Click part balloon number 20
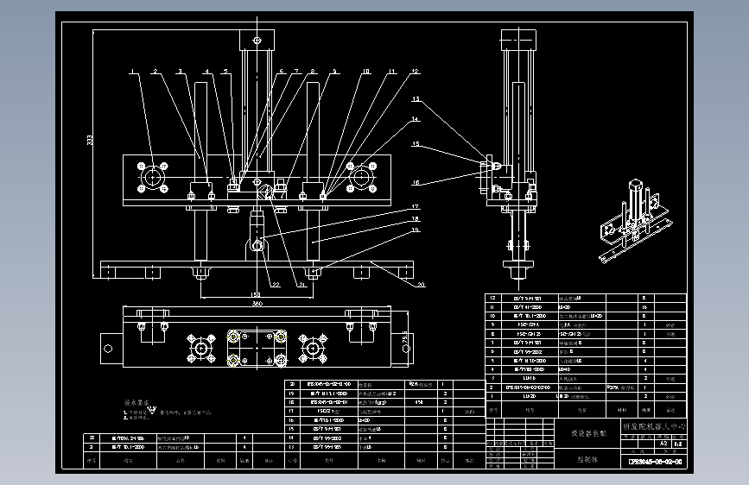 click(422, 285)
